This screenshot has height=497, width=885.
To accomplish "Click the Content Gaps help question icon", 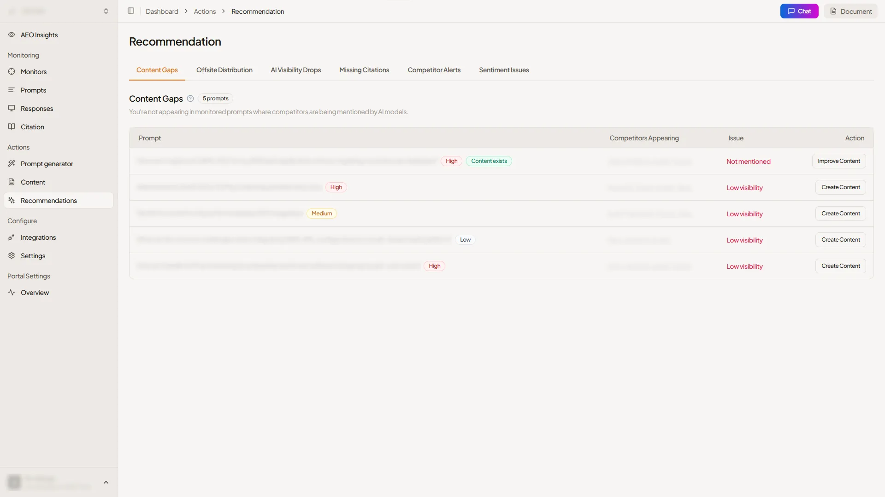I will pos(190,98).
